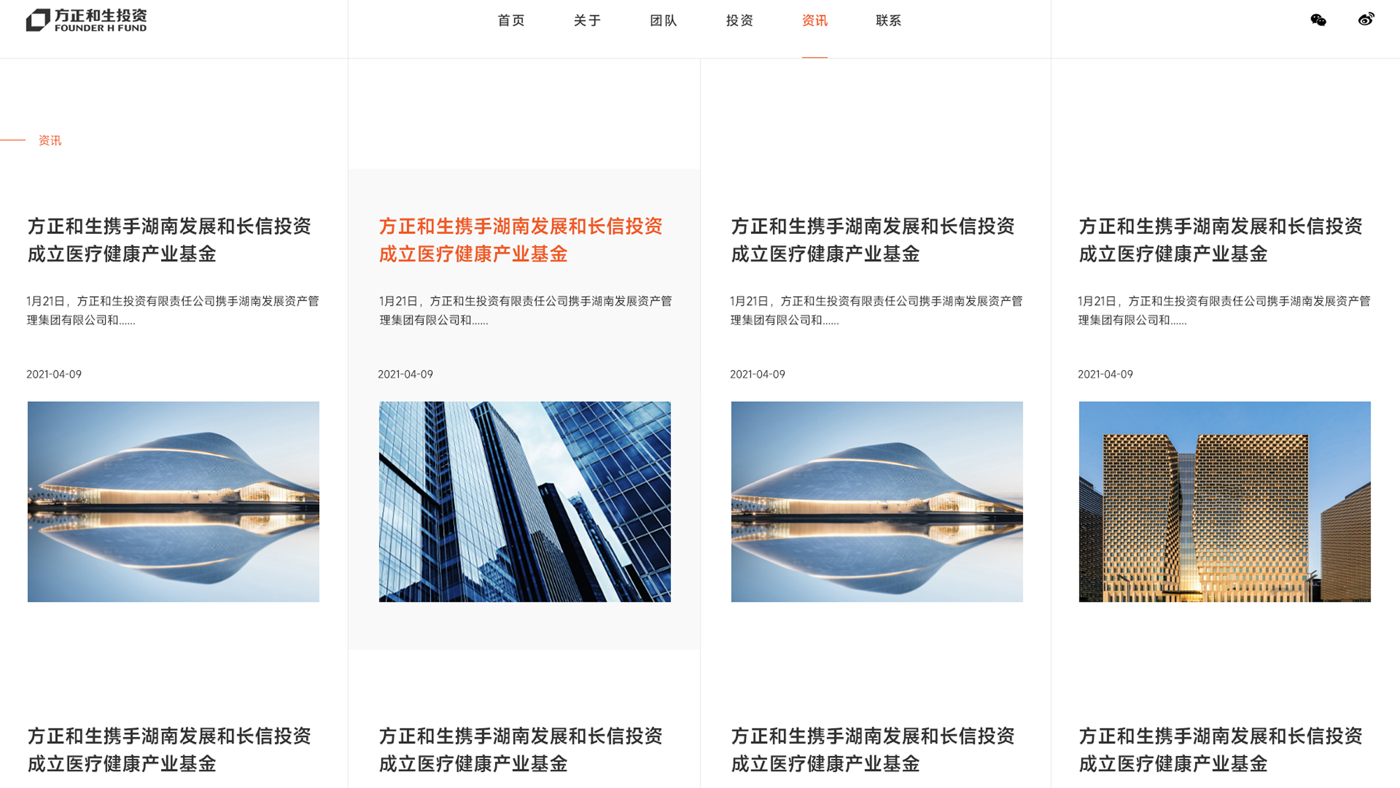Open the 关于 menu item
1400x788 pixels.
click(588, 21)
